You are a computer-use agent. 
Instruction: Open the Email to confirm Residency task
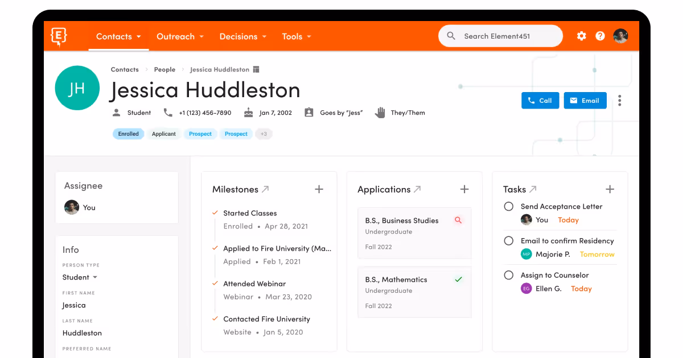coord(567,241)
